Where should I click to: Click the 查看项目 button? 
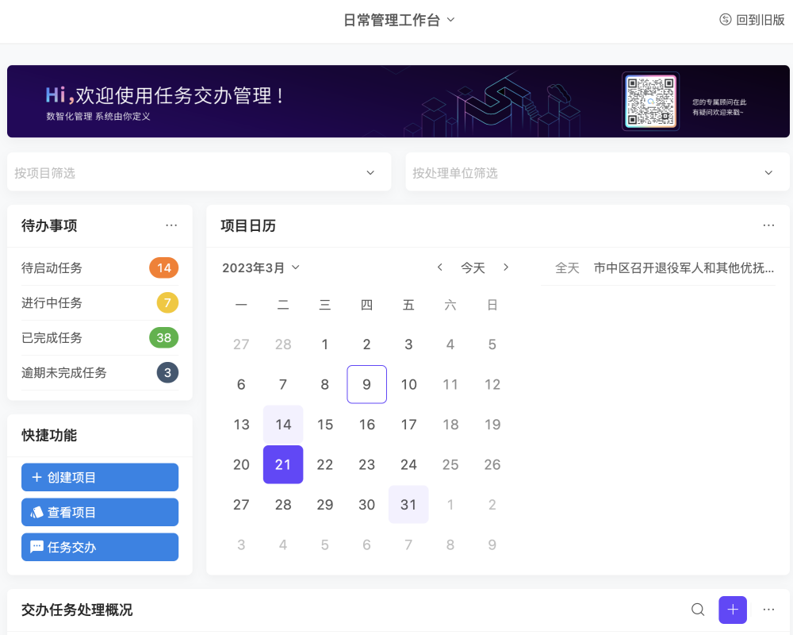(x=99, y=512)
